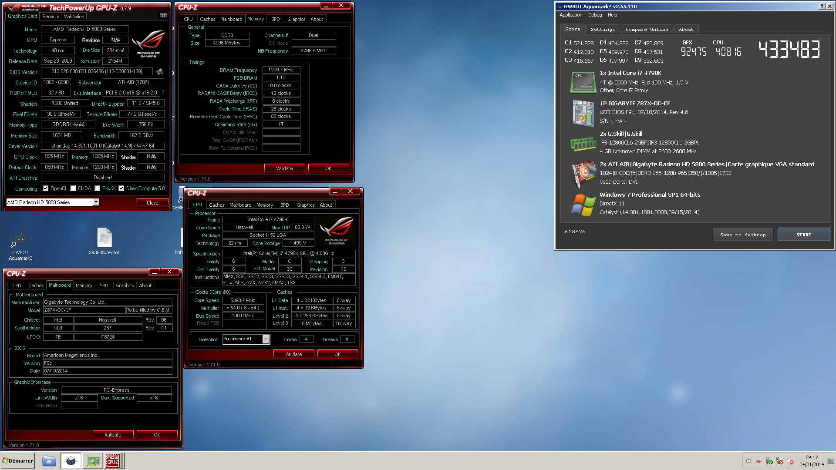The height and width of the screenshot is (470, 836).
Task: Click the Windows logo icon in Aquamark
Action: coord(583,205)
